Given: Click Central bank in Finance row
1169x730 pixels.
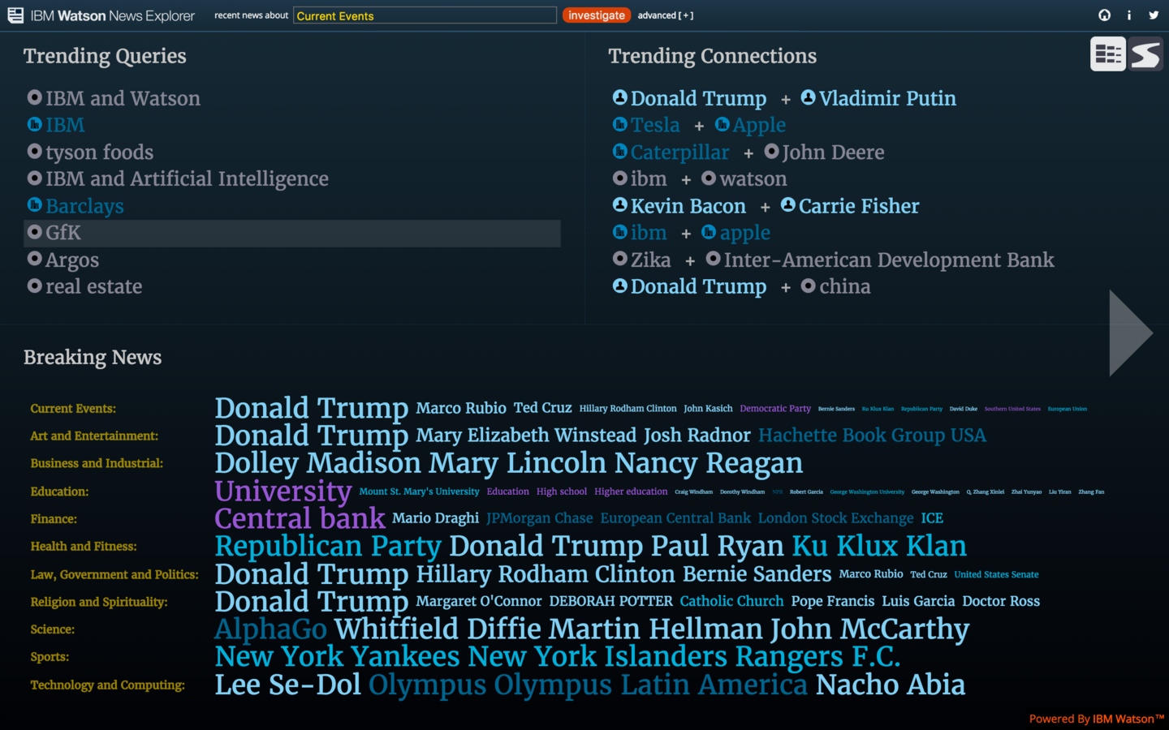Looking at the screenshot, I should [300, 518].
